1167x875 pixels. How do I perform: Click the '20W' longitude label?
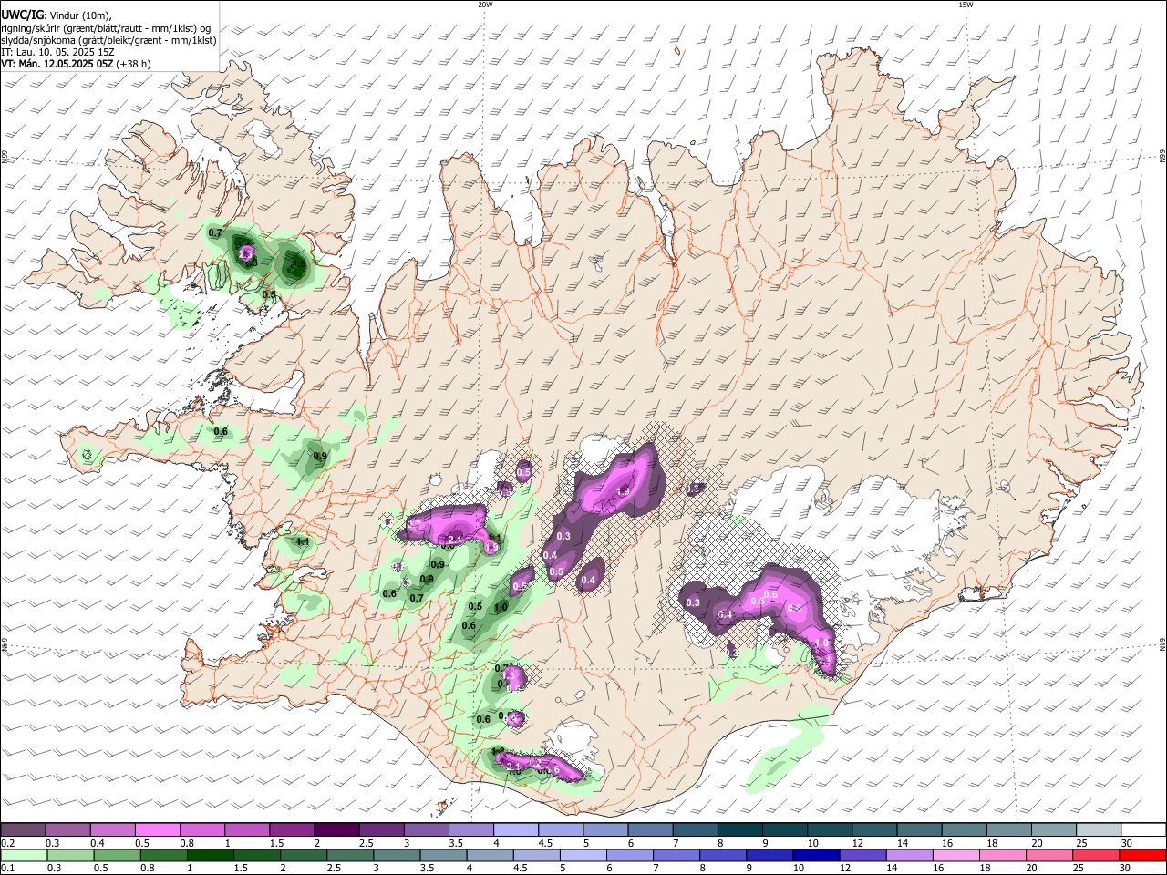(x=485, y=5)
